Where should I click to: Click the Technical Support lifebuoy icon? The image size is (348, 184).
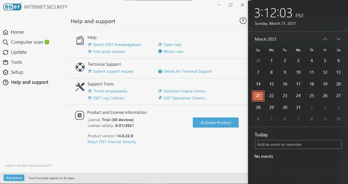coord(80,67)
